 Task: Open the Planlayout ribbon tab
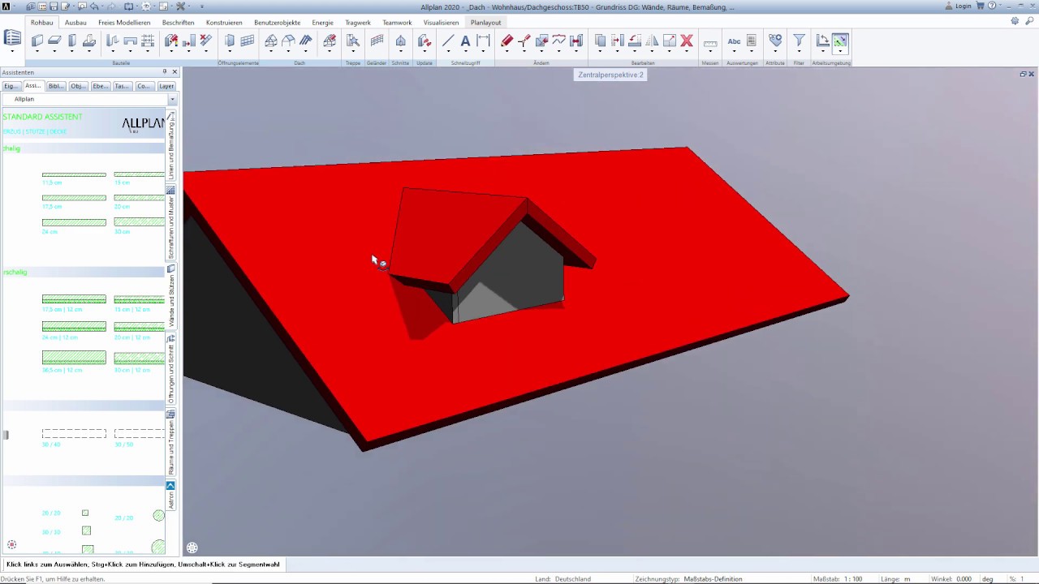pos(485,23)
